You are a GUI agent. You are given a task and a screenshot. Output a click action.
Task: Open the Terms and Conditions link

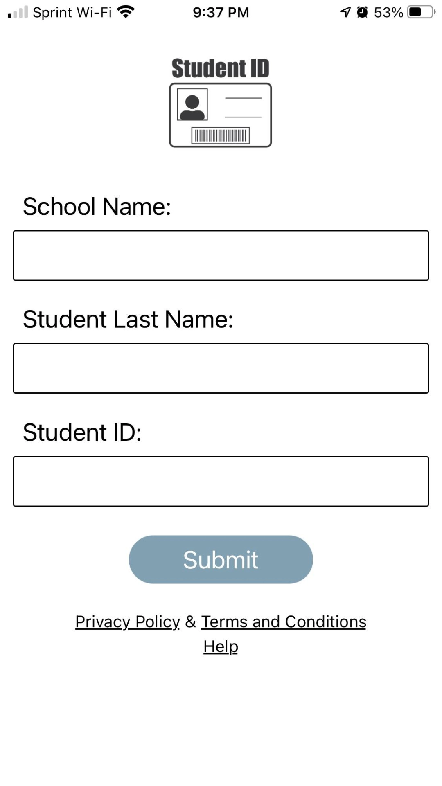tap(284, 622)
